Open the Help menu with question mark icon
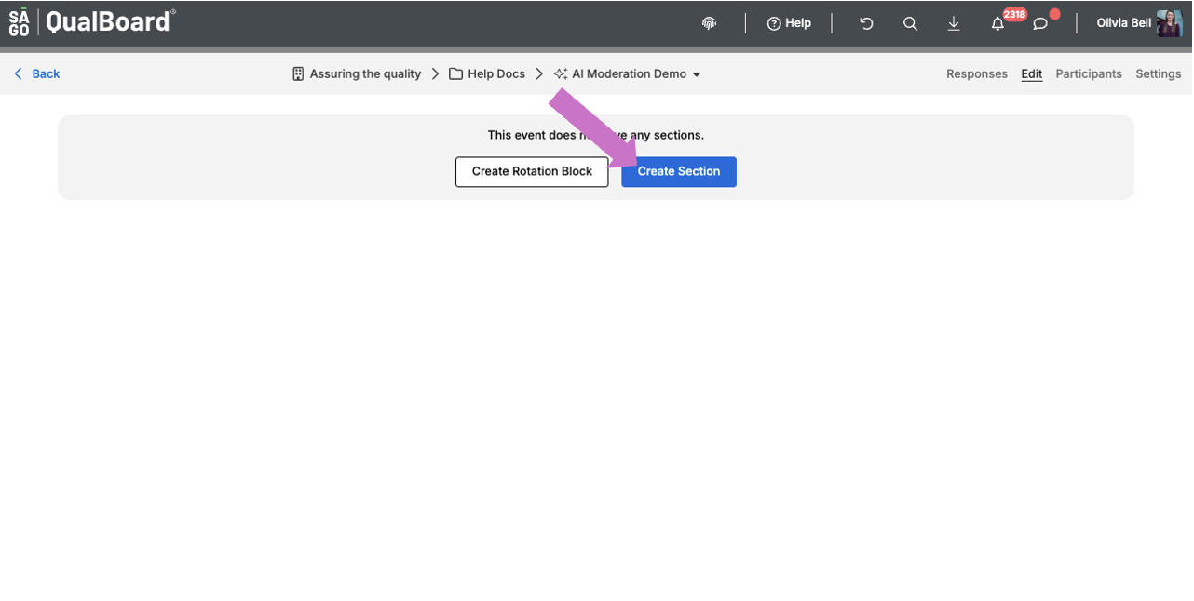 [788, 22]
